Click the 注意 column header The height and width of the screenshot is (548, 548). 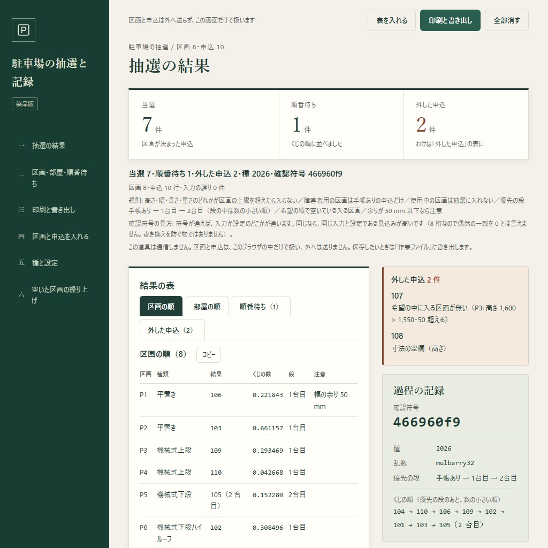click(319, 374)
